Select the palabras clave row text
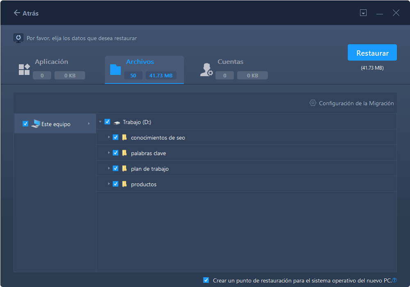The image size is (410, 287). click(148, 153)
